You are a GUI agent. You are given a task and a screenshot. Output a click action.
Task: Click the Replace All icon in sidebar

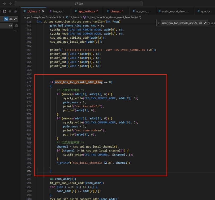[x=16, y=26]
